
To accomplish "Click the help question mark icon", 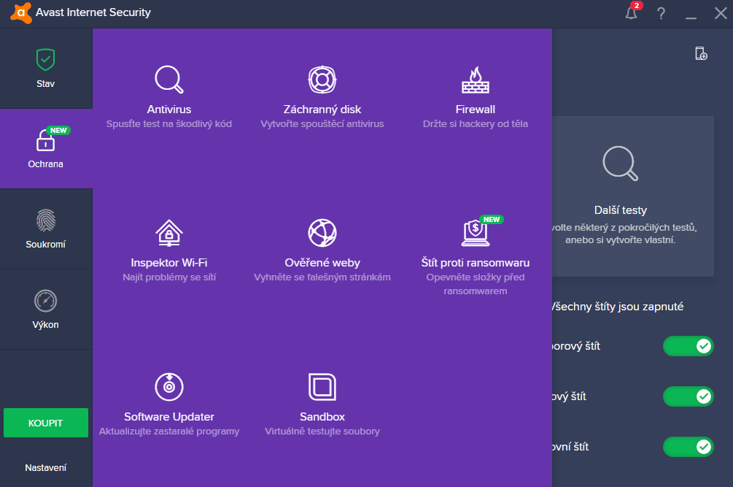I will coord(661,13).
